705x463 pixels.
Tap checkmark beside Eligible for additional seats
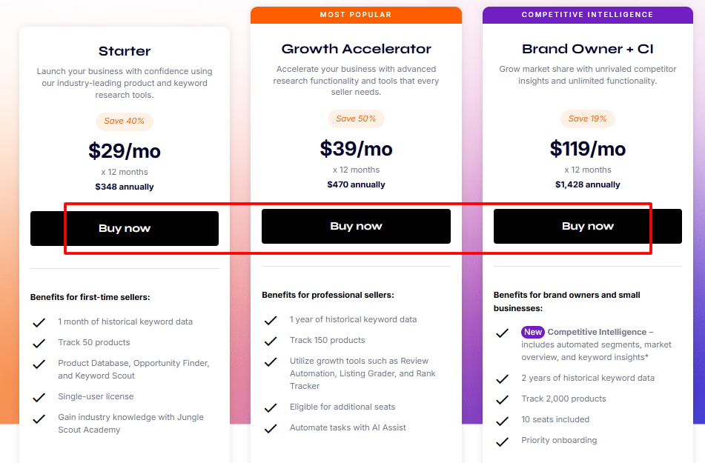[271, 407]
